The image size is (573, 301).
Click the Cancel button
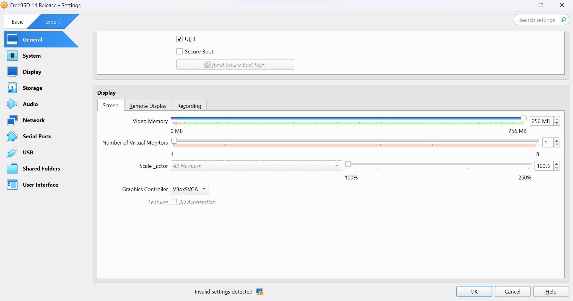pyautogui.click(x=512, y=292)
